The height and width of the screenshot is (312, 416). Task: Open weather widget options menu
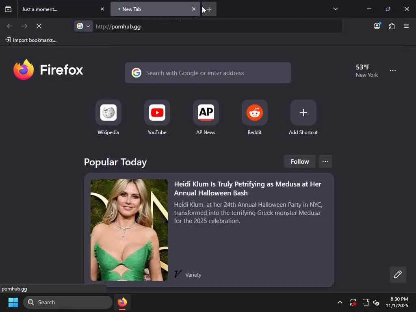[x=393, y=71]
